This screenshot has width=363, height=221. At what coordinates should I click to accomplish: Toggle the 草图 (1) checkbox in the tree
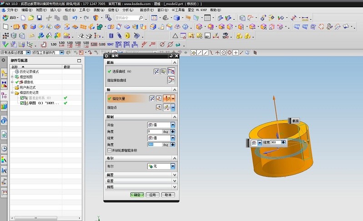[x=22, y=103]
